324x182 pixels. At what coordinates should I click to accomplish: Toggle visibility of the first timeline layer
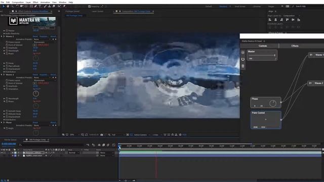2,153
